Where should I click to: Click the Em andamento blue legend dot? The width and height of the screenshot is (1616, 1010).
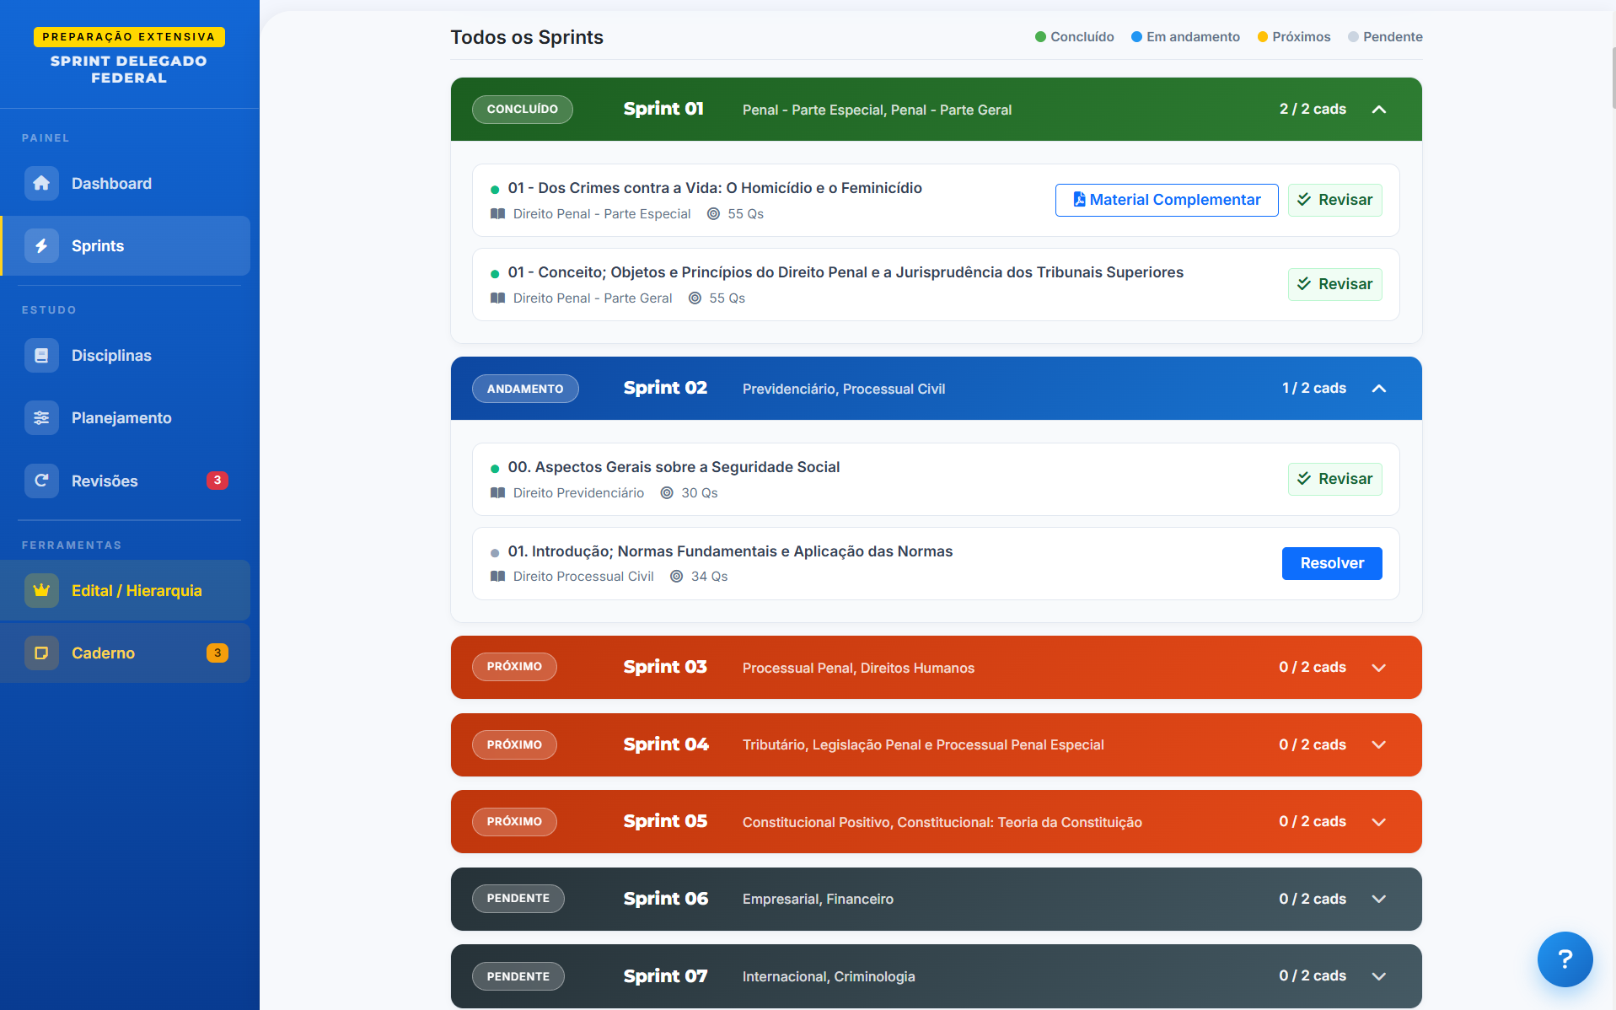(1136, 37)
